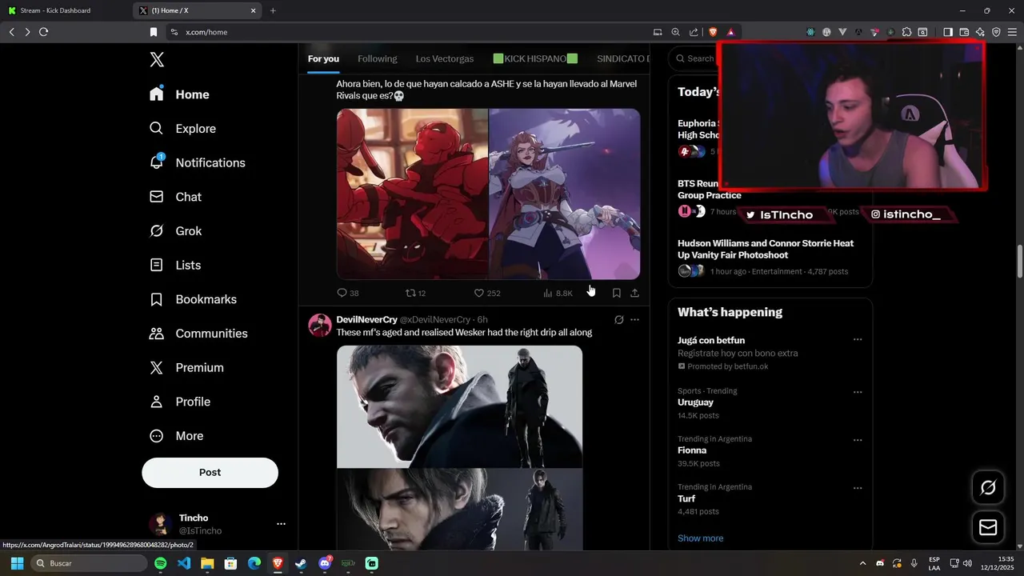This screenshot has width=1024, height=576.
Task: Click the DevilNeverCry username link
Action: pos(366,320)
